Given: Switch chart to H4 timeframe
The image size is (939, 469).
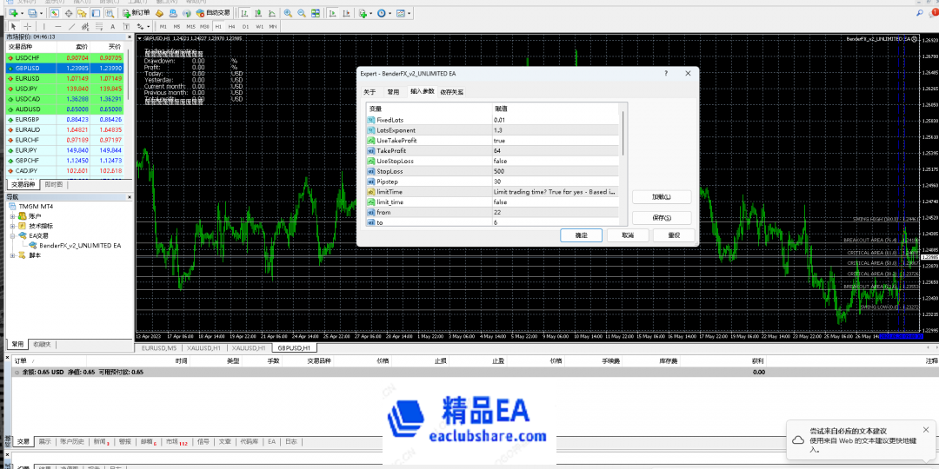Looking at the screenshot, I should click(231, 26).
